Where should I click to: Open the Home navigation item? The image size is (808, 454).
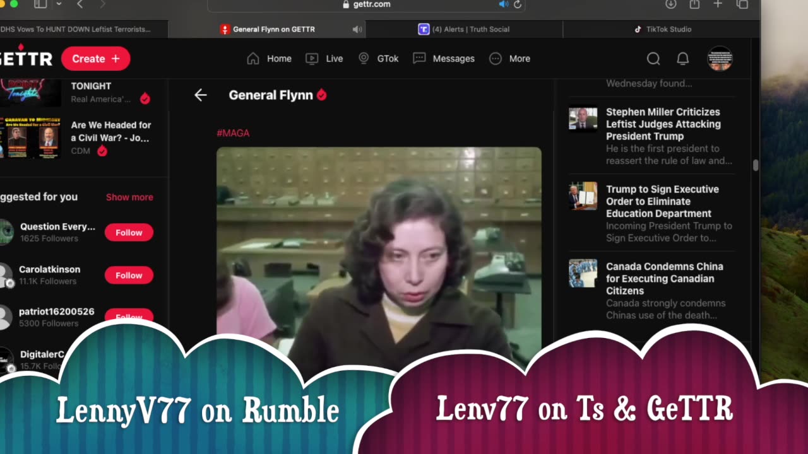click(270, 59)
